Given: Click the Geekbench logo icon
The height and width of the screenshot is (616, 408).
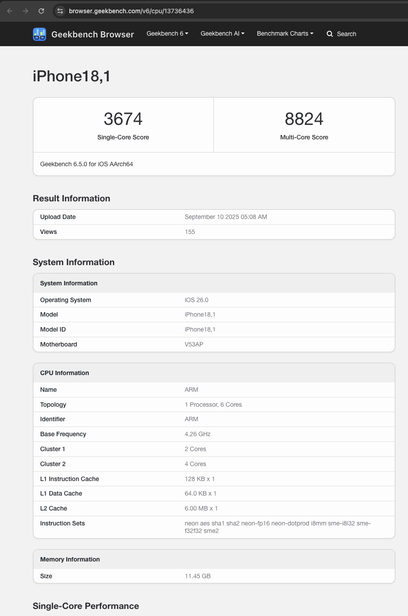Looking at the screenshot, I should click(x=40, y=34).
